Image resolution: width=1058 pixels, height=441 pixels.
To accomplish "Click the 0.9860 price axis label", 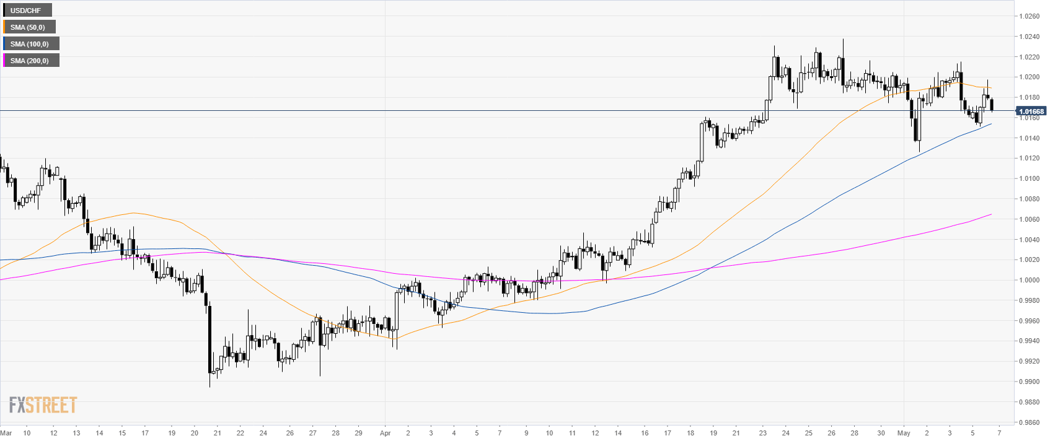I will click(x=1029, y=422).
